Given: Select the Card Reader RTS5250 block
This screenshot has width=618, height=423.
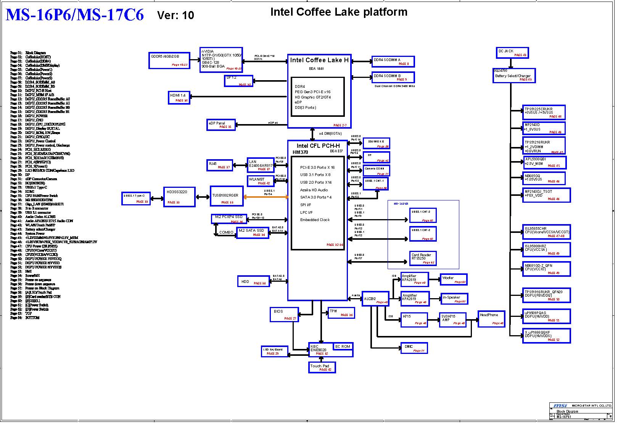Looking at the screenshot, I should (x=423, y=258).
